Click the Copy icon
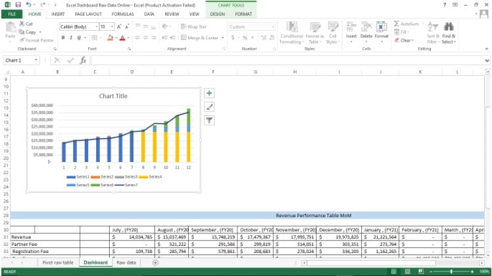Screen dimensions: 492x276 click(x=21, y=32)
